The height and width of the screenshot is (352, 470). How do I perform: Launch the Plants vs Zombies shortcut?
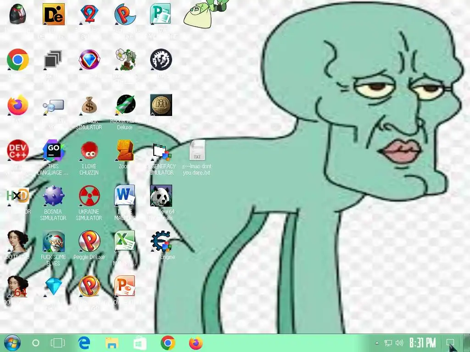(x=125, y=60)
